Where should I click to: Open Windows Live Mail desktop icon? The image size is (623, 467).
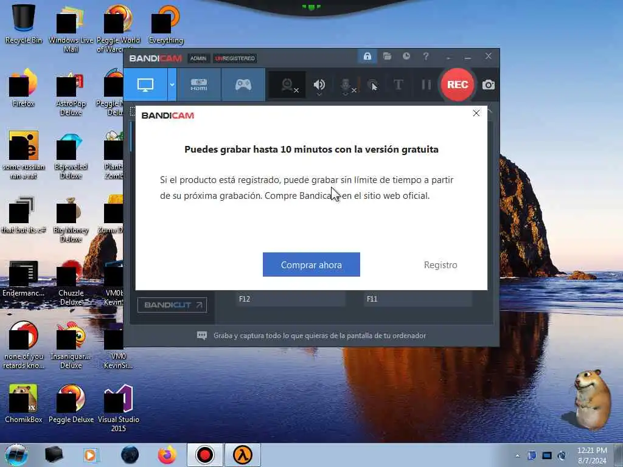[71, 29]
